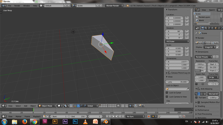223x125 pixels.
Task: Pin the Scene properties with pushpin icon
Action: [x=196, y=33]
